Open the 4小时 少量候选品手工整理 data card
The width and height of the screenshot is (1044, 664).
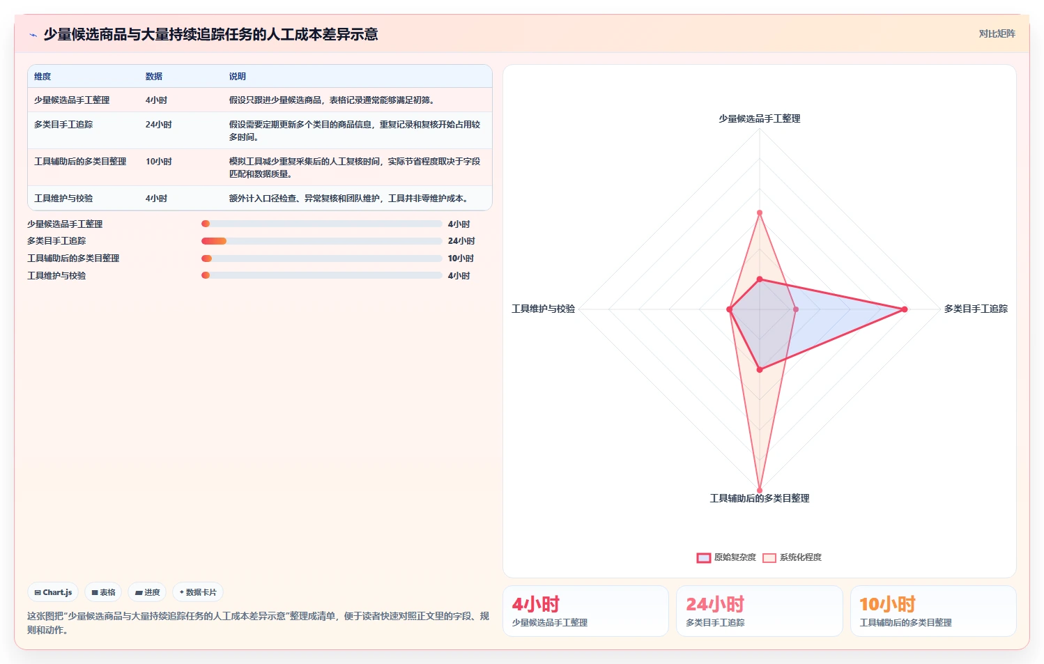pos(585,611)
